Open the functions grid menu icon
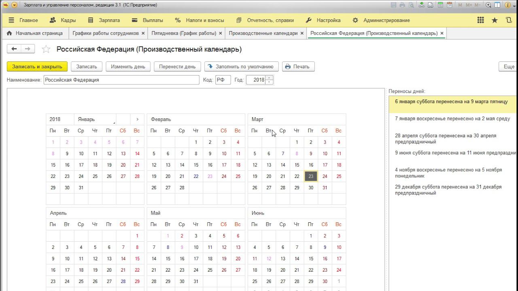Screen dimensions: 518x291 481,20
